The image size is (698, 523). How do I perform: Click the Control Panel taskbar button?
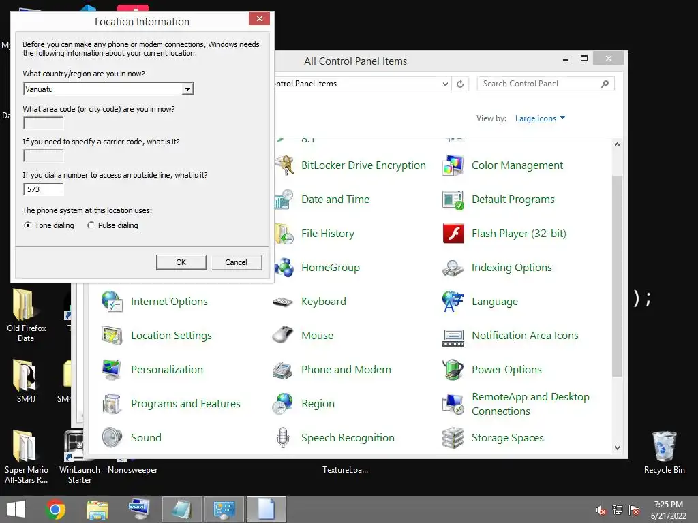coord(224,509)
